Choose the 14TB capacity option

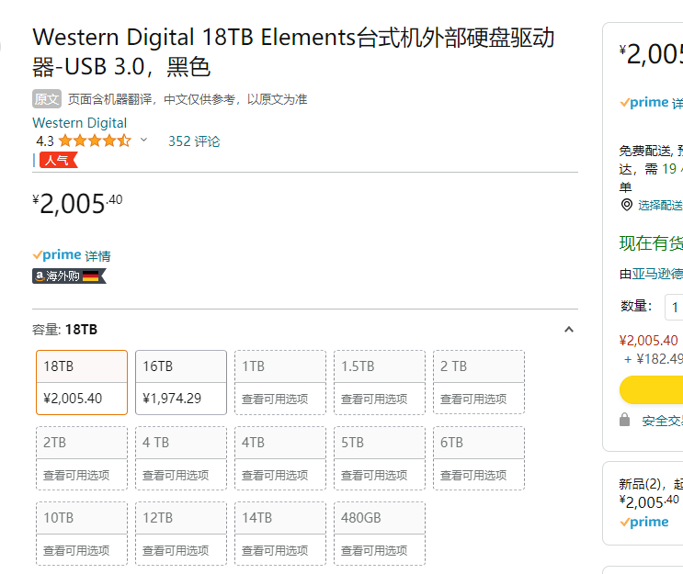(280, 534)
